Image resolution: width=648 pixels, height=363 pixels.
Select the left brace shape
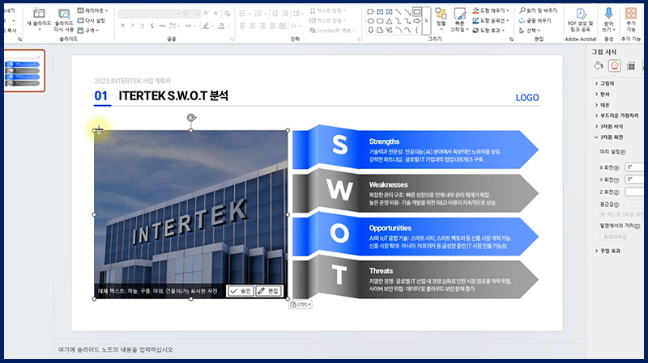[x=416, y=30]
